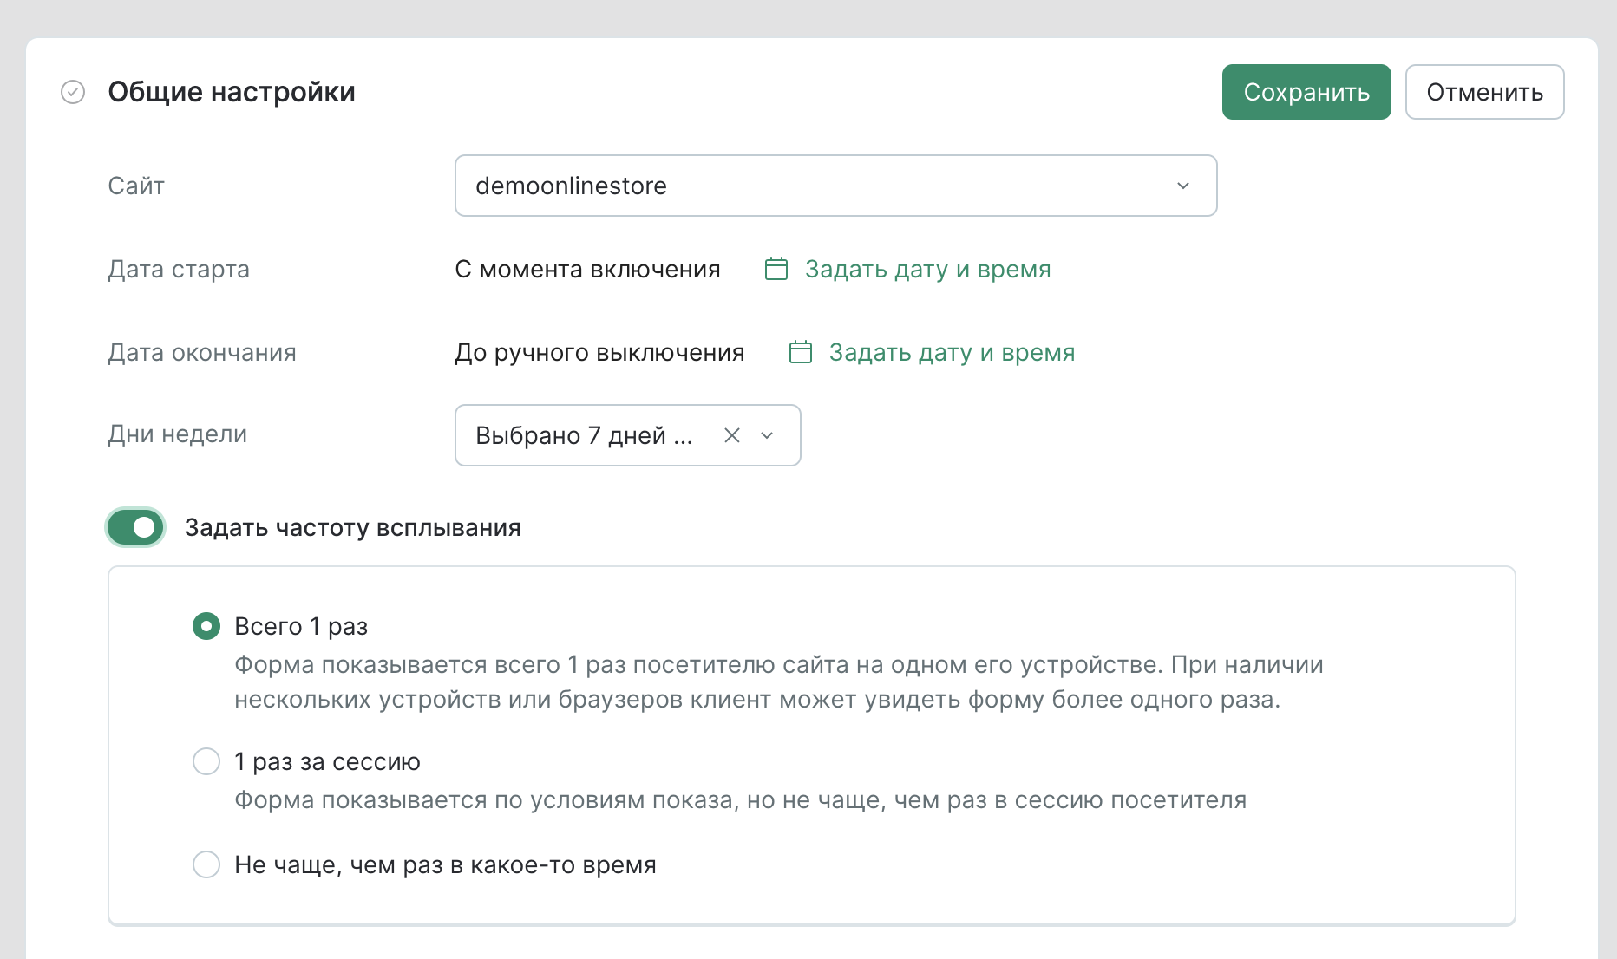Click the calendar icon in the Дата окончания row
Viewport: 1617px width, 959px height.
pos(801,352)
